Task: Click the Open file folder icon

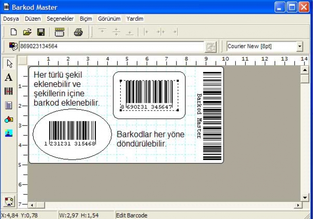Action: pos(27,32)
